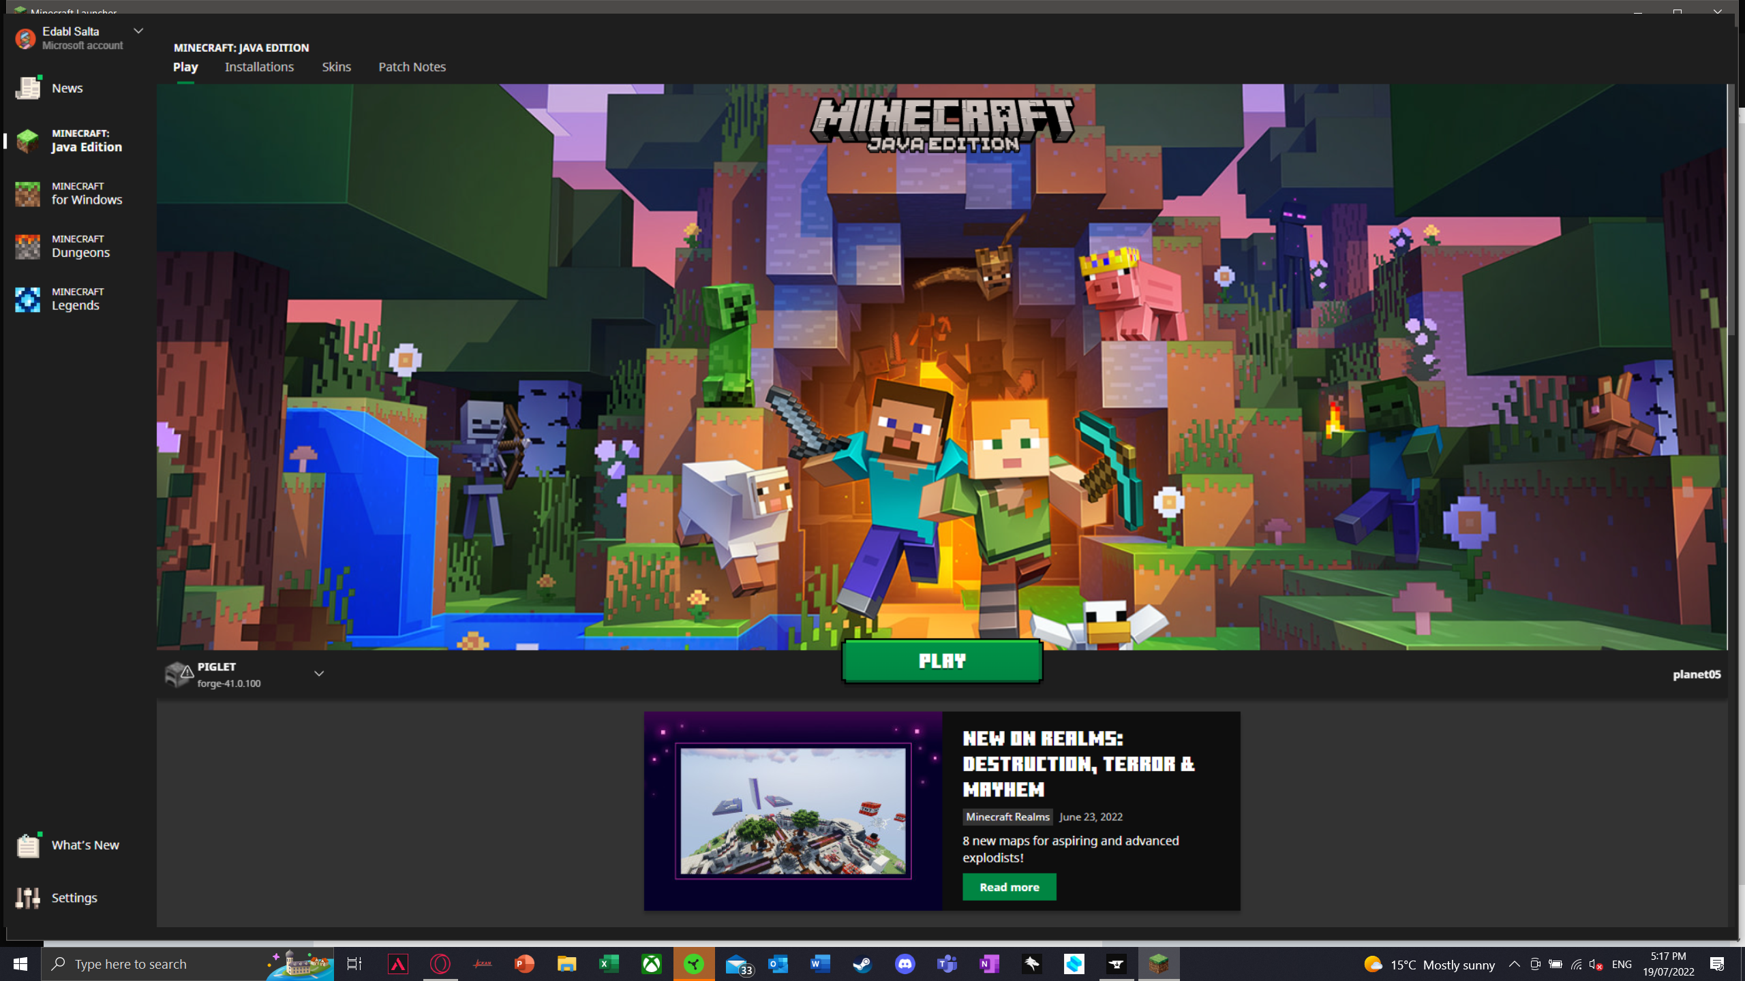
Task: Open Discord from the taskbar
Action: (905, 964)
